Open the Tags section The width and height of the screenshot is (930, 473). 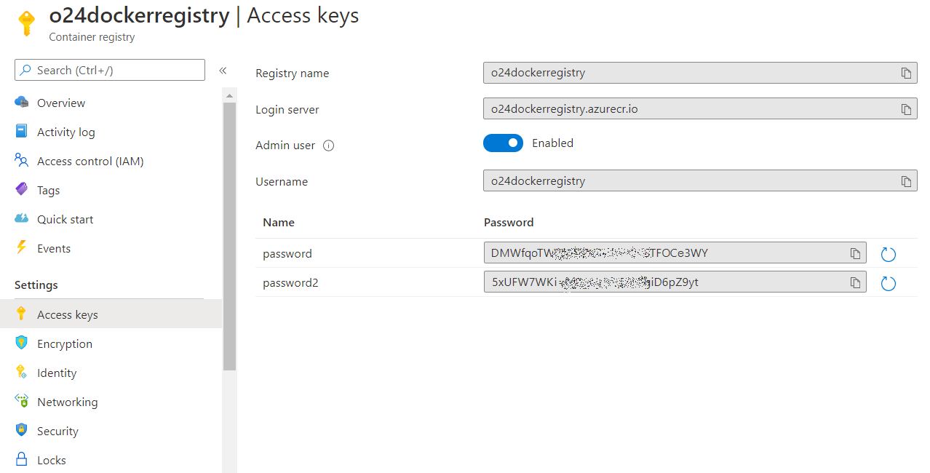48,190
